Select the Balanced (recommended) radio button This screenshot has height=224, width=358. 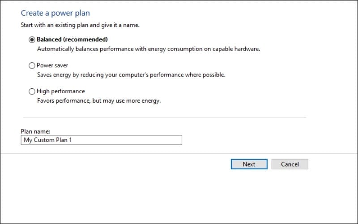(32, 39)
